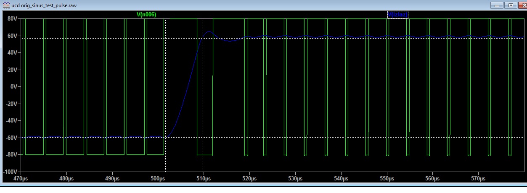The height and width of the screenshot is (193, 527).
Task: Click the 520µs time axis label
Action: 249,179
